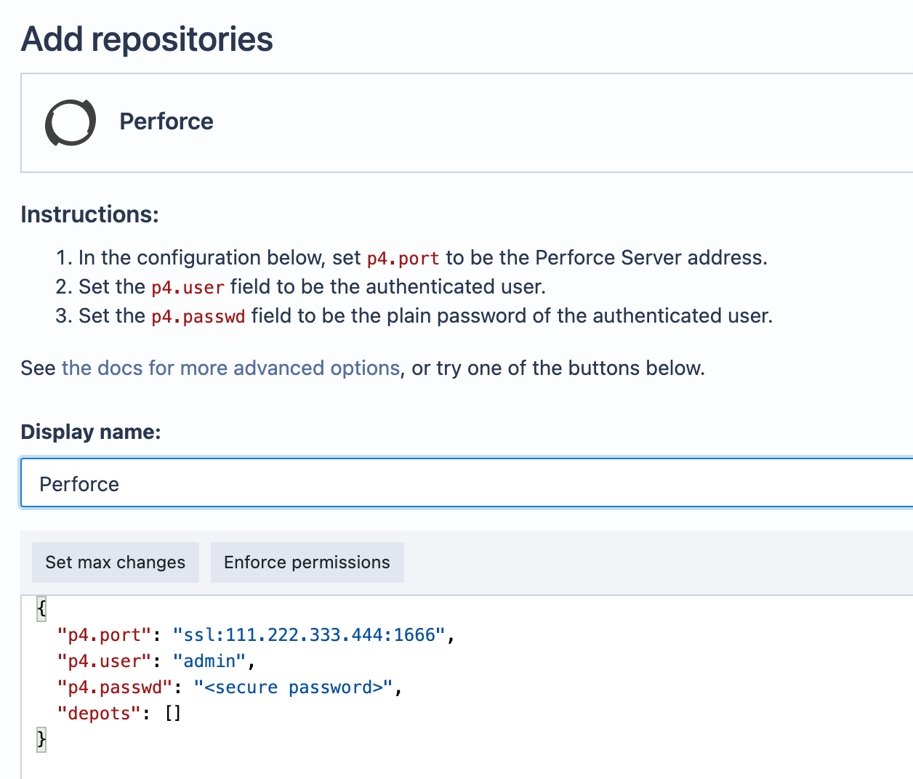Click the red p4.passwd code in the instructions
Image resolution: width=913 pixels, height=779 pixels.
(x=198, y=317)
